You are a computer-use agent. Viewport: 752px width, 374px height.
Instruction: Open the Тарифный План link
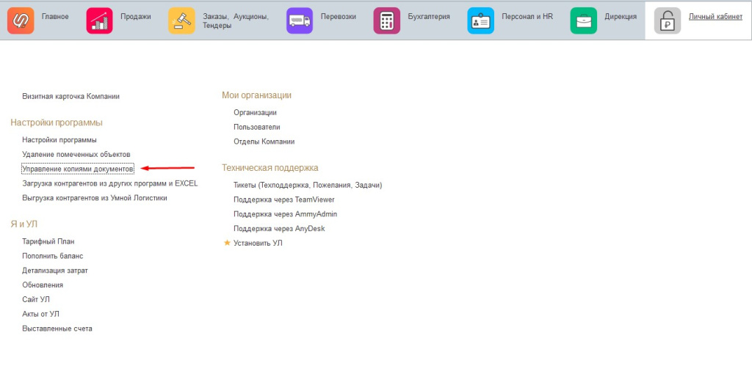point(48,241)
